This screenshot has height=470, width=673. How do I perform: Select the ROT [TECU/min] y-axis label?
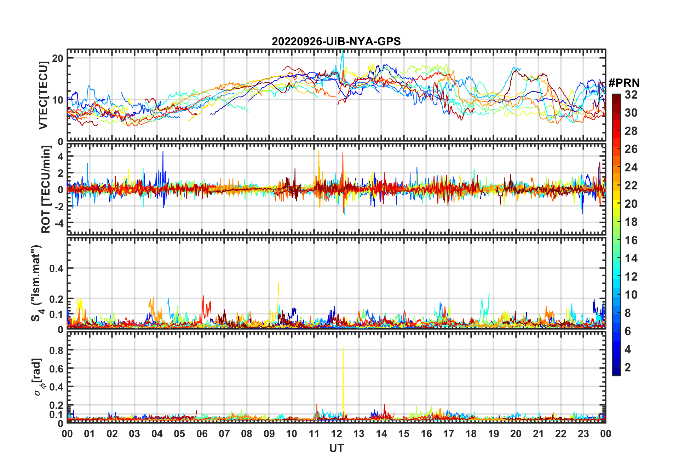tap(46, 189)
